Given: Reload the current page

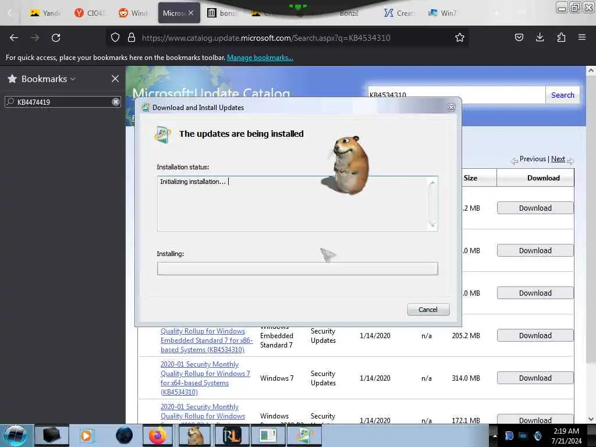Looking at the screenshot, I should click(56, 38).
